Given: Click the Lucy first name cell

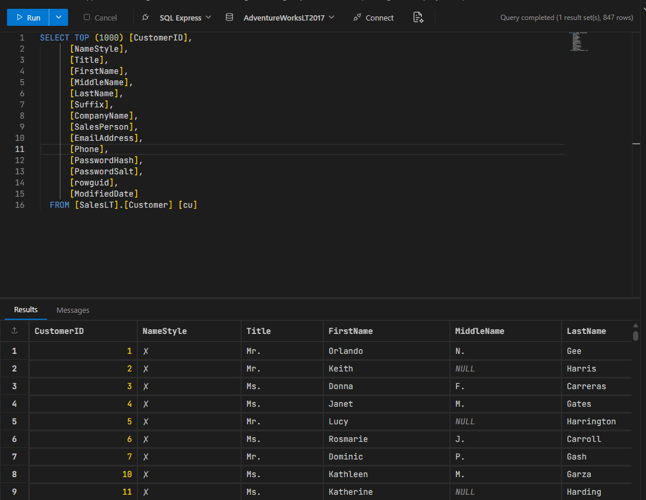Looking at the screenshot, I should [387, 421].
